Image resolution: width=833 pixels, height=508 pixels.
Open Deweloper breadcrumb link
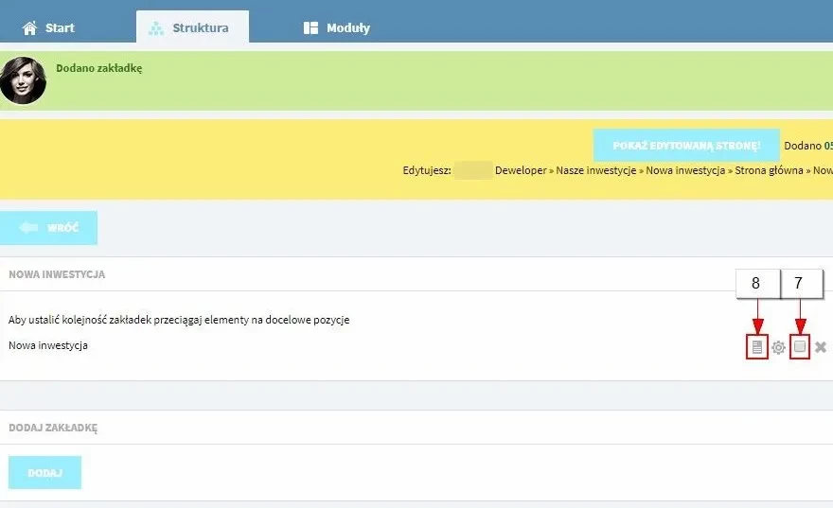pyautogui.click(x=521, y=170)
